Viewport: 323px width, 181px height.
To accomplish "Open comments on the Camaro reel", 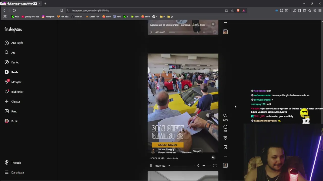I will coord(225,127).
